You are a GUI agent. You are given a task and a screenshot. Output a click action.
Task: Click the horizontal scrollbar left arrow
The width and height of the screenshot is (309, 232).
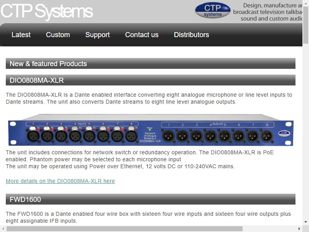tap(3, 229)
